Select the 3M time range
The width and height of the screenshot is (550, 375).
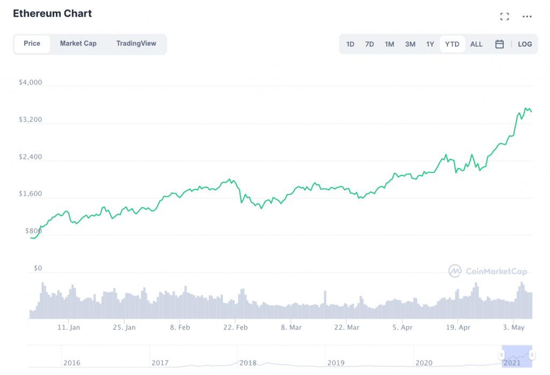coord(410,44)
